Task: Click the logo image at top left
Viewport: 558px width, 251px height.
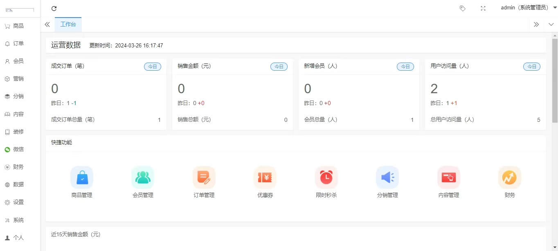Action: [20, 10]
